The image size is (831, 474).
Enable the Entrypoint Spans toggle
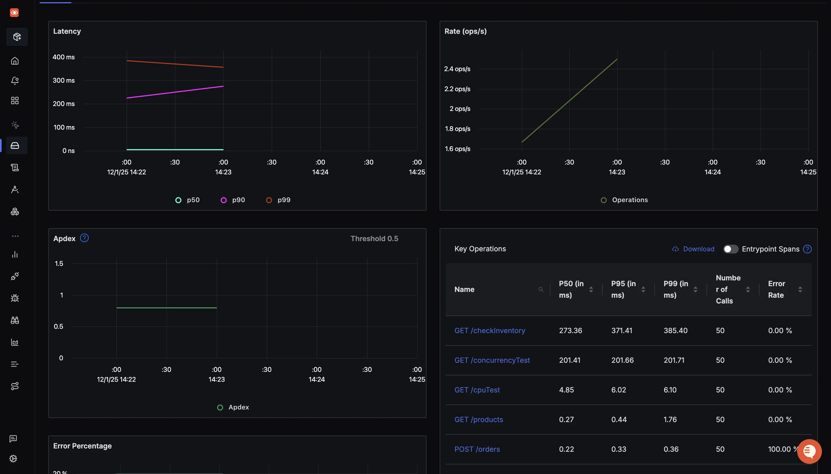(x=731, y=249)
